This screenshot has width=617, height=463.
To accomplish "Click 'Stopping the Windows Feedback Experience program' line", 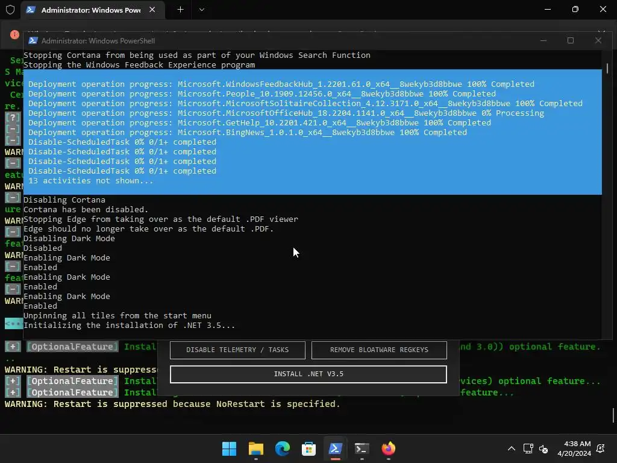I will coord(139,65).
